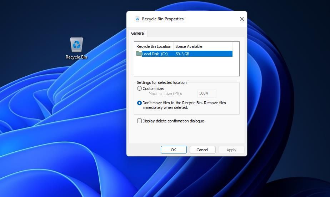Image resolution: width=330 pixels, height=197 pixels.
Task: Click the Local Disk (C:) drive icon
Action: point(139,54)
